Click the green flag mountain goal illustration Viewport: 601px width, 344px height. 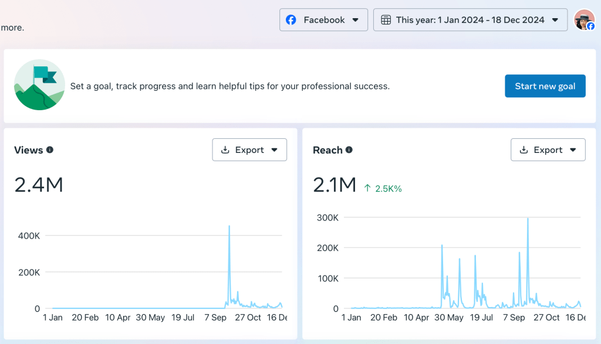39,86
